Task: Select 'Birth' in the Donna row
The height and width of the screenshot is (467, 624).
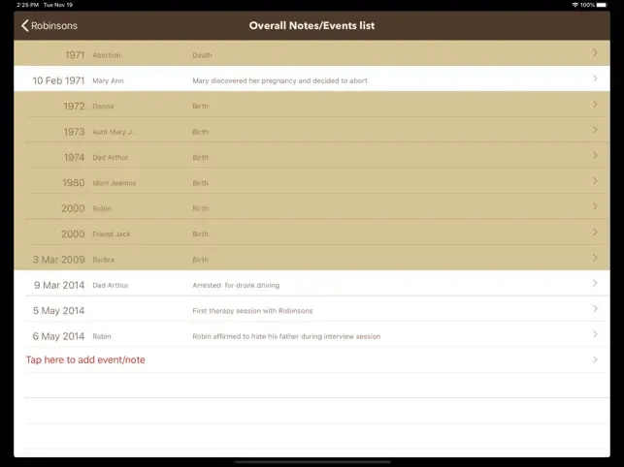Action: tap(200, 107)
